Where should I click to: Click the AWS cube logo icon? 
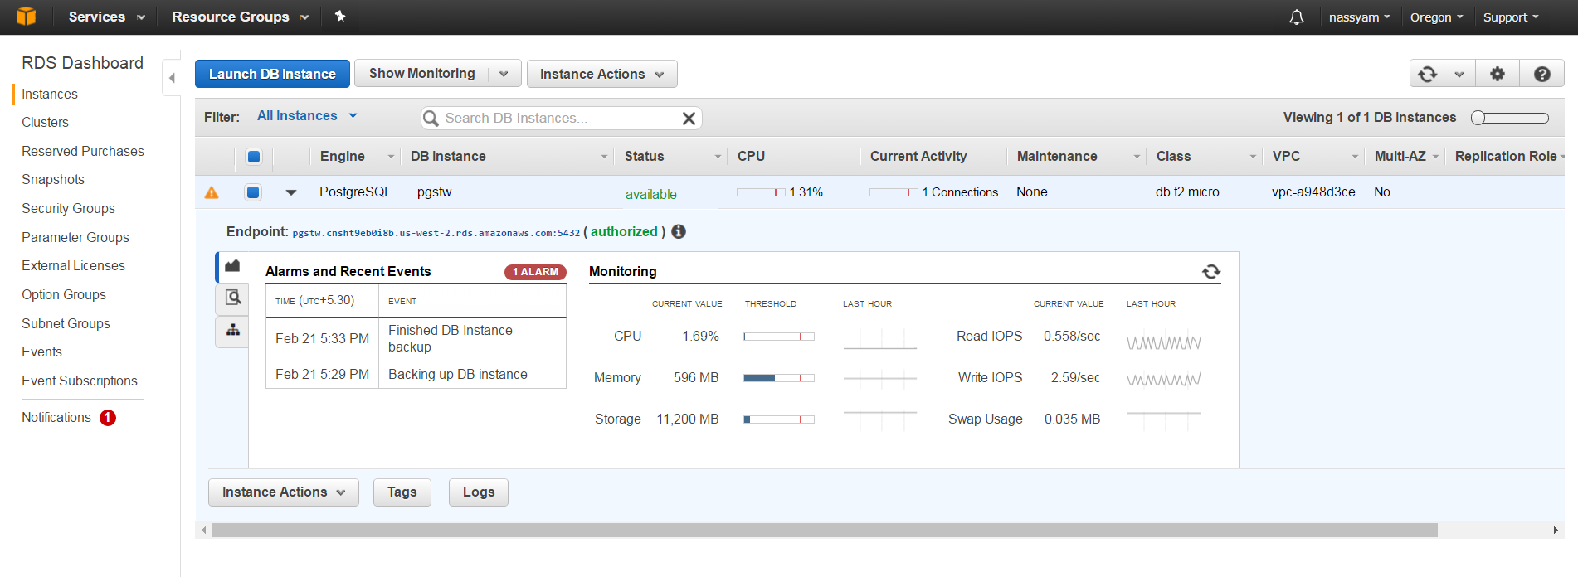pyautogui.click(x=27, y=16)
